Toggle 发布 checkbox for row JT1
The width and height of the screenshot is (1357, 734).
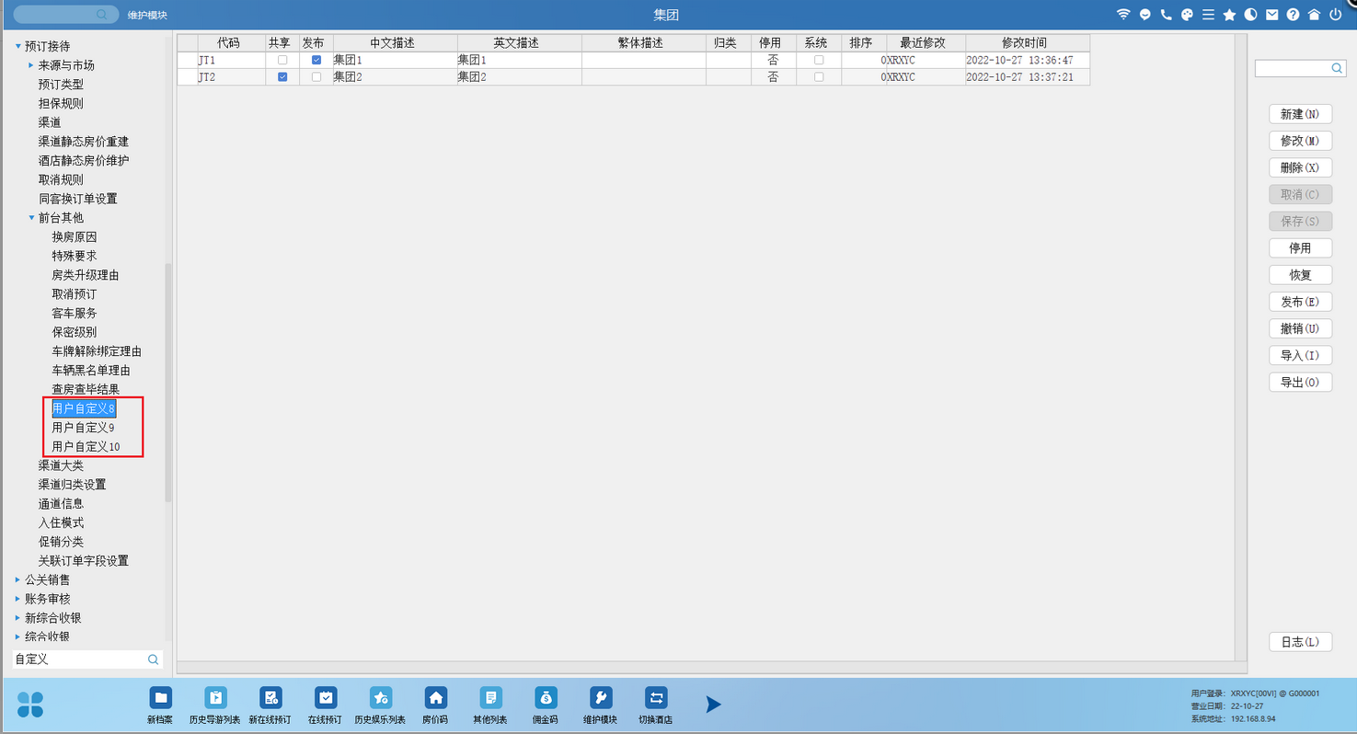point(316,60)
